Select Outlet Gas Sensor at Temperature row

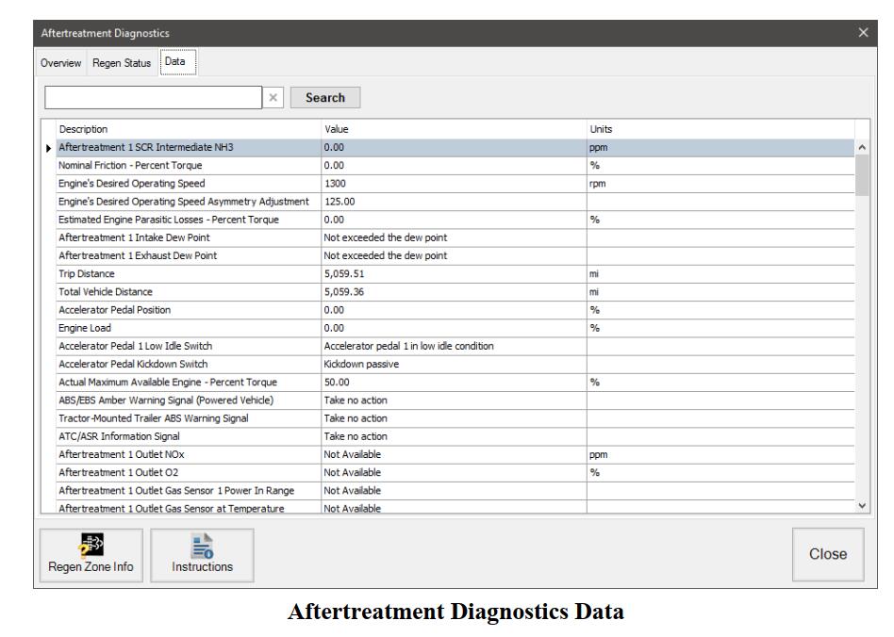pos(455,507)
